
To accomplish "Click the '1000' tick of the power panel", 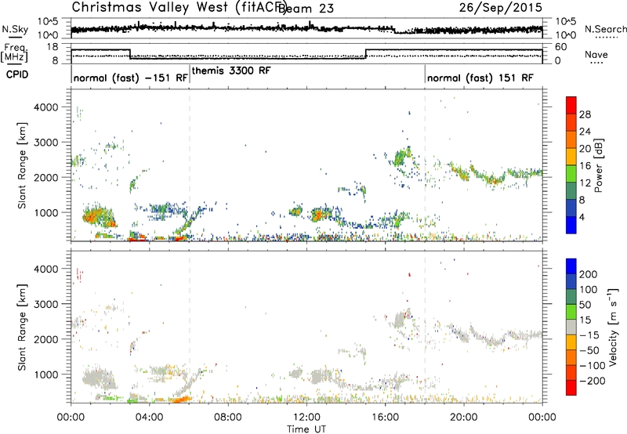I will pos(45,212).
